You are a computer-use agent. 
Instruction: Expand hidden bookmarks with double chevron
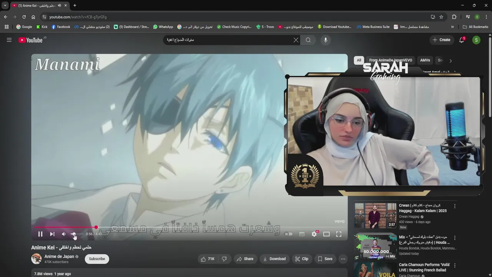tap(452, 27)
